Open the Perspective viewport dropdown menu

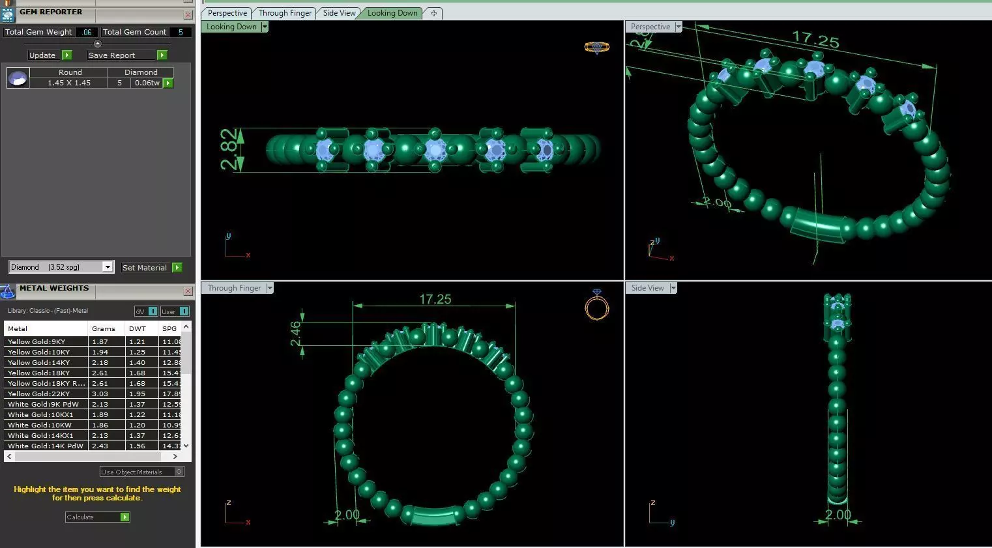pyautogui.click(x=678, y=27)
